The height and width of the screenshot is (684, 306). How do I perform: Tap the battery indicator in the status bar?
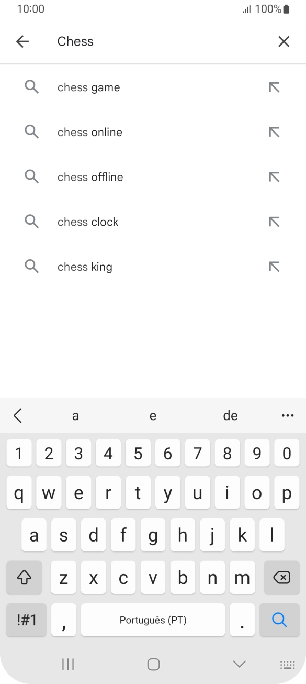pos(286,9)
